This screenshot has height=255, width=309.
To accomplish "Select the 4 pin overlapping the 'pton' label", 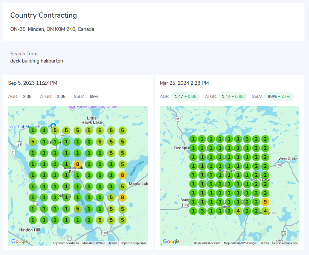I will [x=265, y=211].
